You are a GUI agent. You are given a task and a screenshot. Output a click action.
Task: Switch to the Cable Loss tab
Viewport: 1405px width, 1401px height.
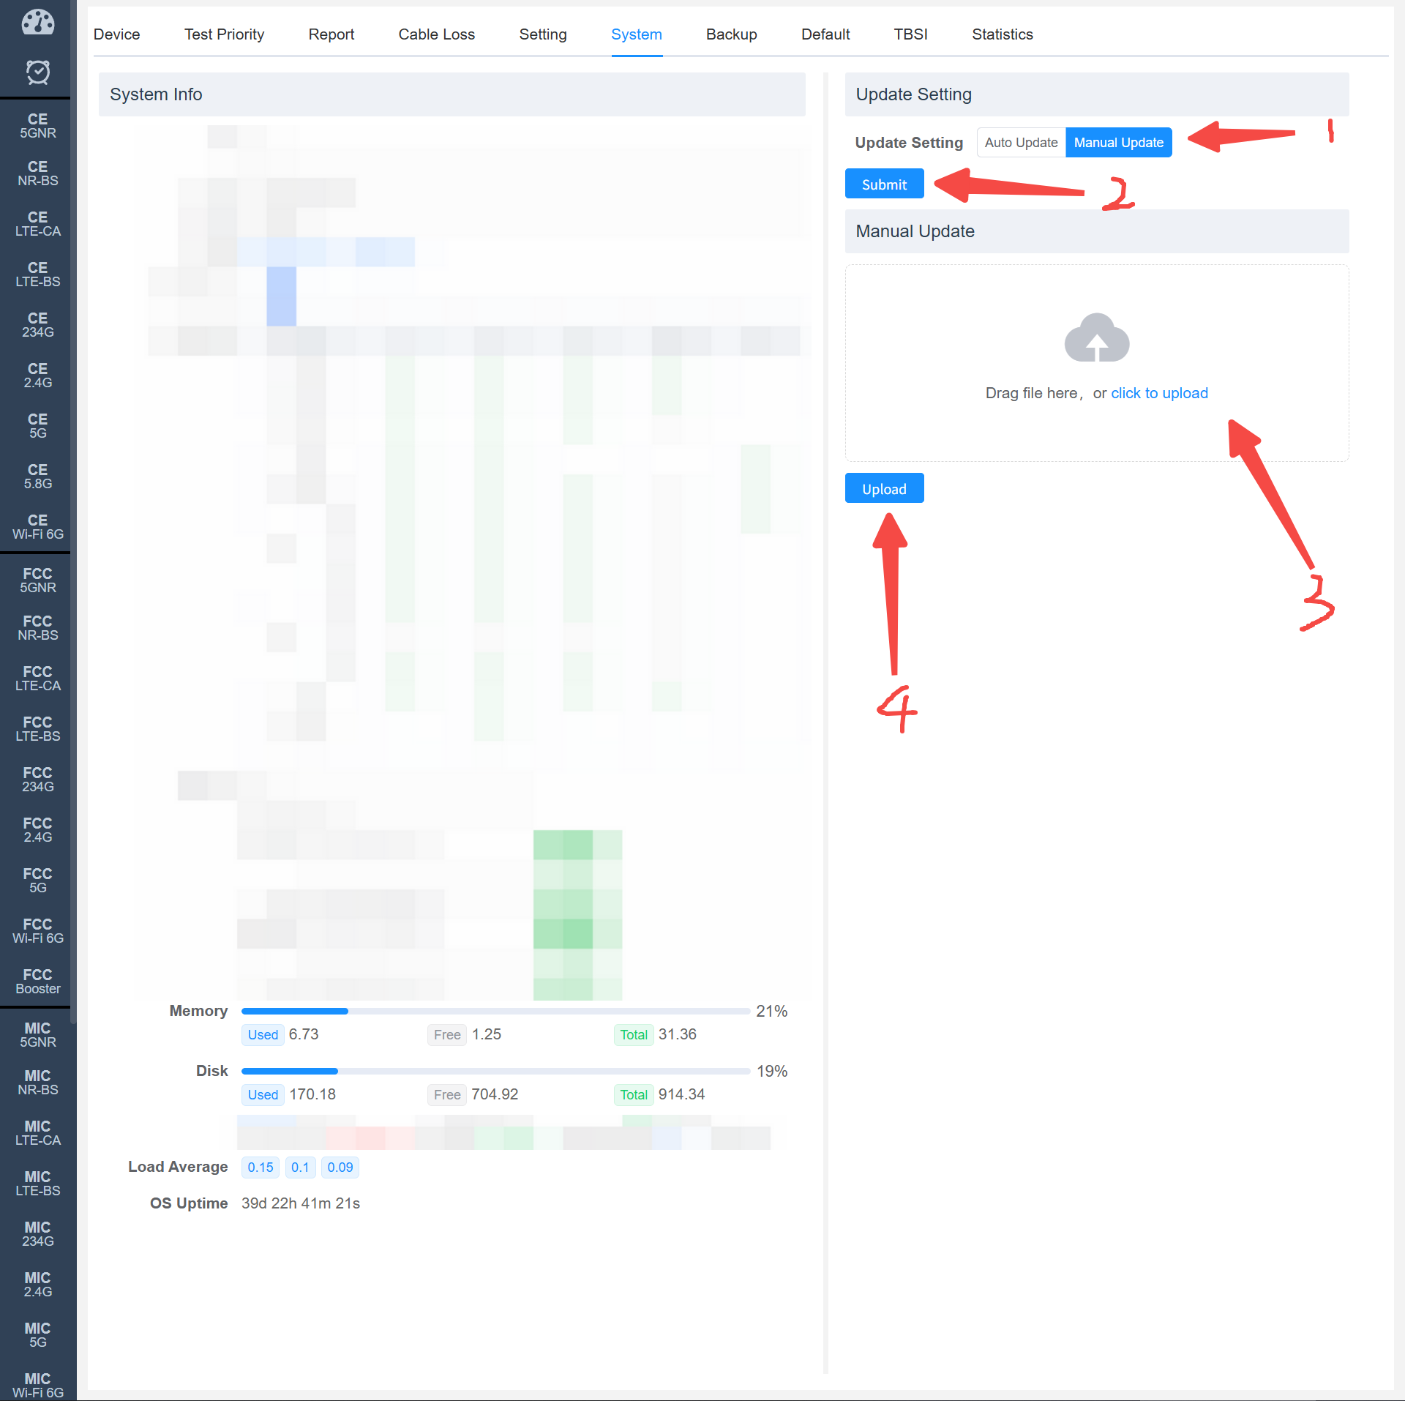[436, 34]
